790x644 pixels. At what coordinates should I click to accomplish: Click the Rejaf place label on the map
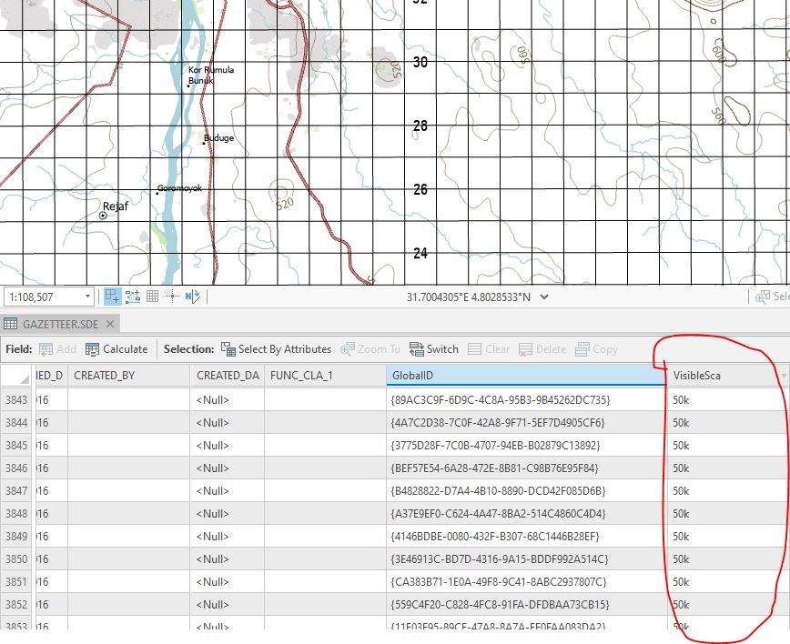coord(116,206)
